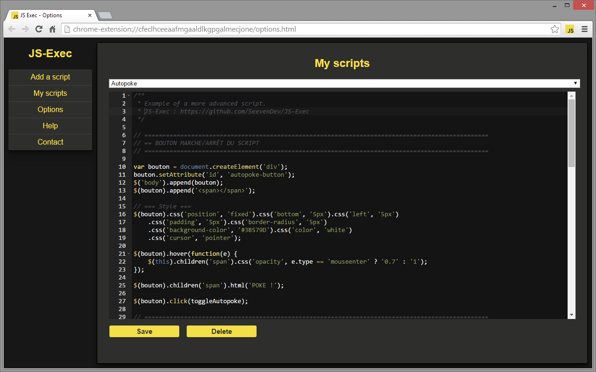Open the Options sidebar item

point(50,110)
